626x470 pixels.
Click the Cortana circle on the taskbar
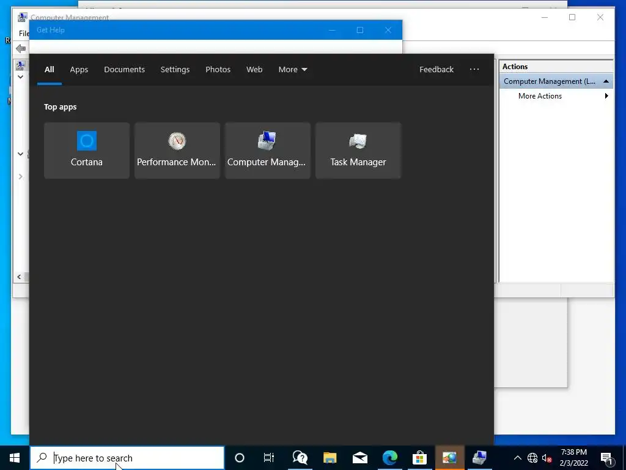240,458
